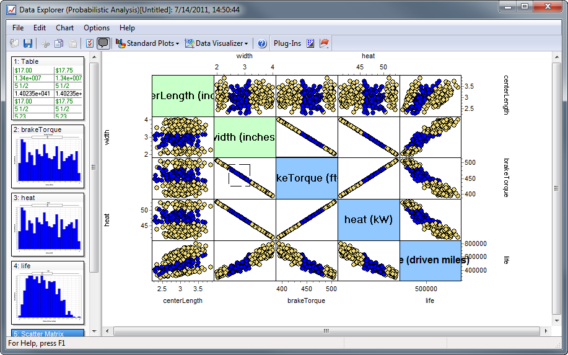Expand the Data Visualizer dropdown
The image size is (568, 355).
[217, 43]
